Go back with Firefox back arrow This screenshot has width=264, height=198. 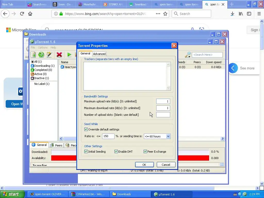[5, 14]
